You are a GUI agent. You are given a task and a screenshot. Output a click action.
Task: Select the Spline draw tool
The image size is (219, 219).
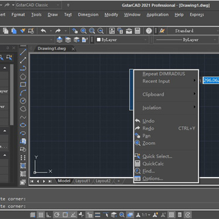tap(23, 117)
